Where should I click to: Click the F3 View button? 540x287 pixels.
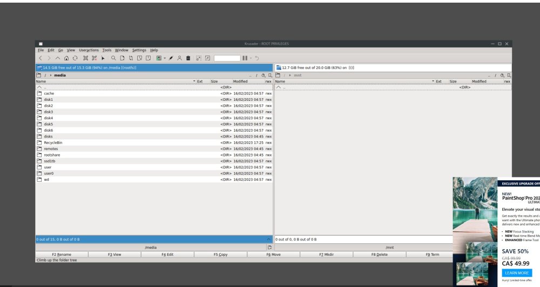114,254
